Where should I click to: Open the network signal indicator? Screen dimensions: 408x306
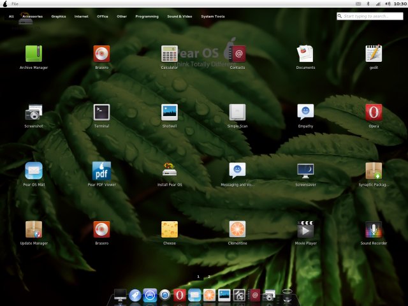click(x=378, y=4)
